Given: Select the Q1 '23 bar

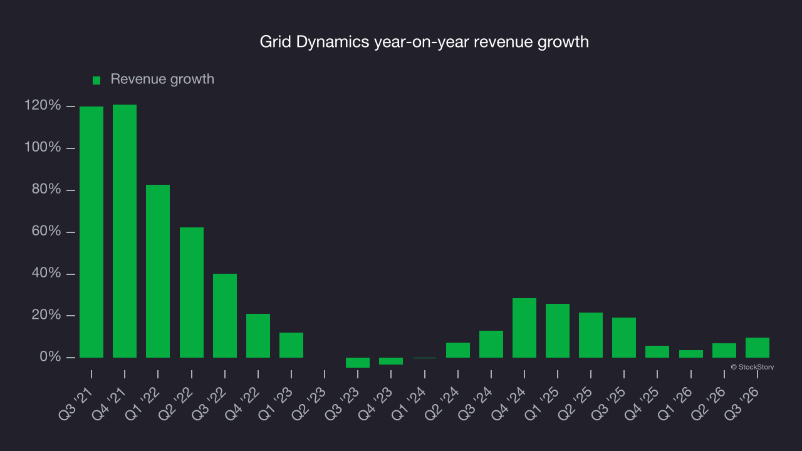Looking at the screenshot, I should 291,345.
